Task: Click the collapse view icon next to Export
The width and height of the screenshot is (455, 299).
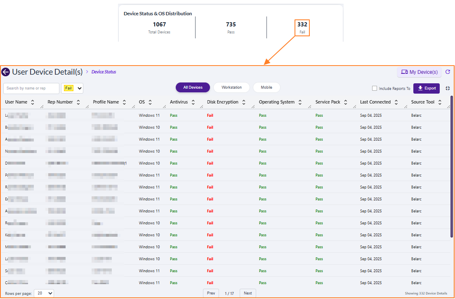Action: (448, 88)
